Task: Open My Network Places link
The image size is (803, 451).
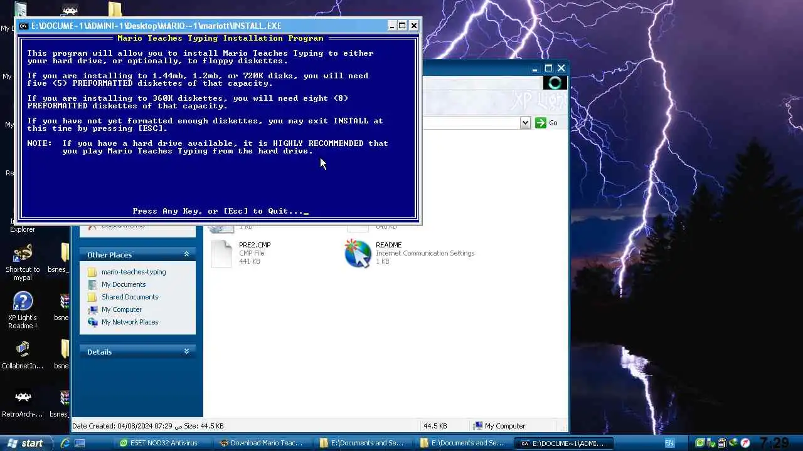Action: 130,322
